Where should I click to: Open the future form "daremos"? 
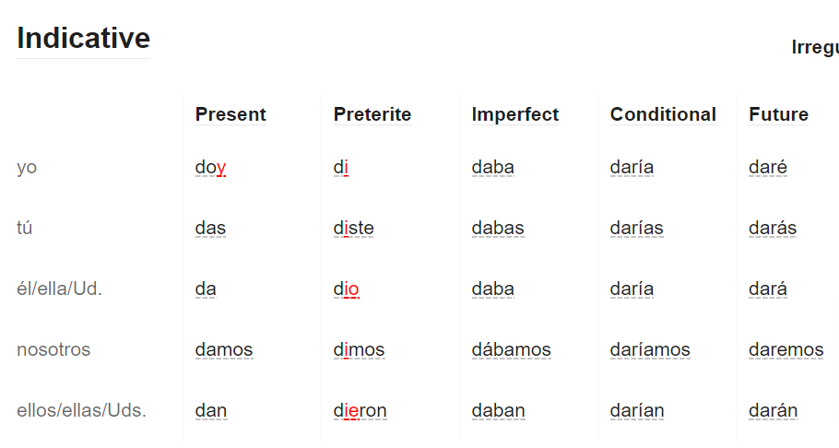(786, 350)
